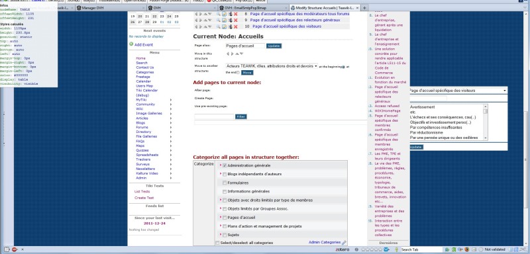Open the Categories menu link

[144, 72]
